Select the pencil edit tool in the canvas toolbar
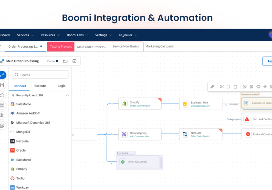Screen dimensions: 272x190 click(212, 86)
